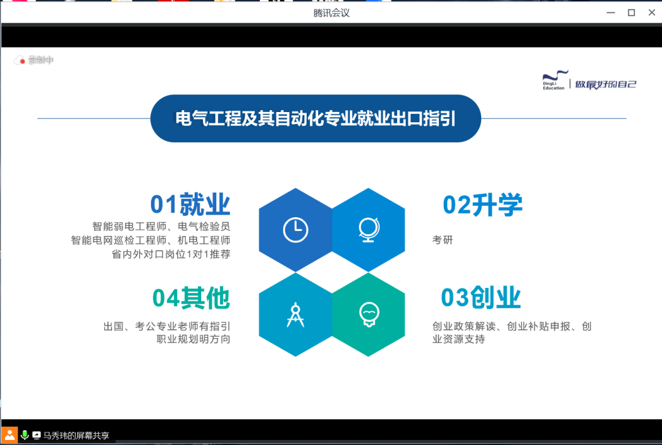The height and width of the screenshot is (445, 662).
Task: Click the green microphone icon
Action: (x=25, y=435)
